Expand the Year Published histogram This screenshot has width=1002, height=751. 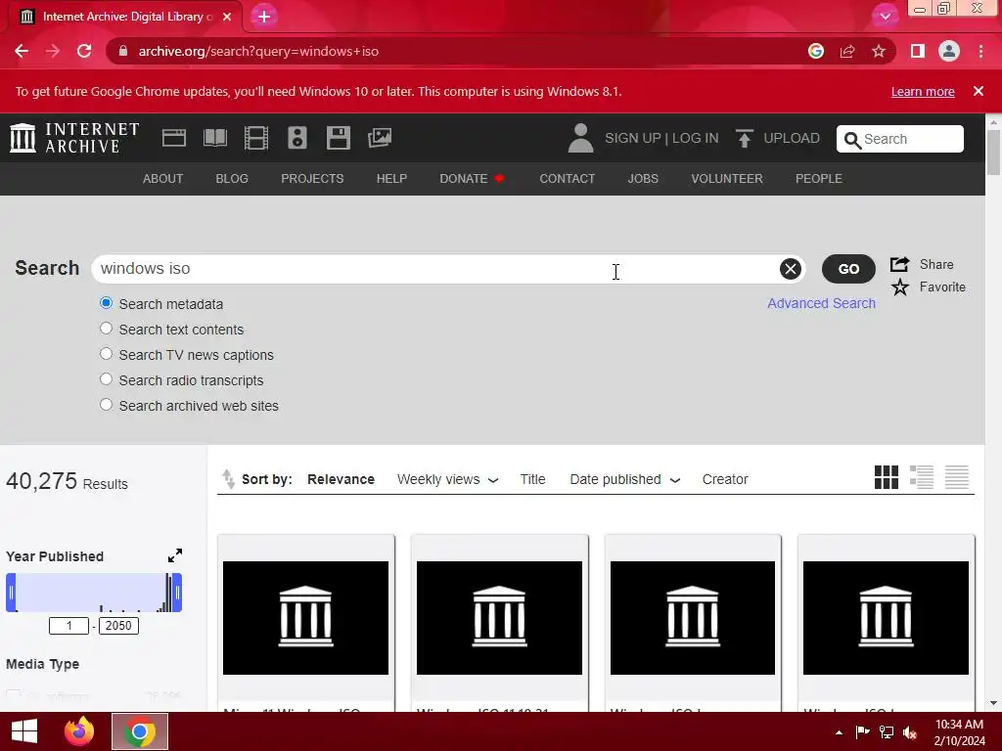coord(175,555)
